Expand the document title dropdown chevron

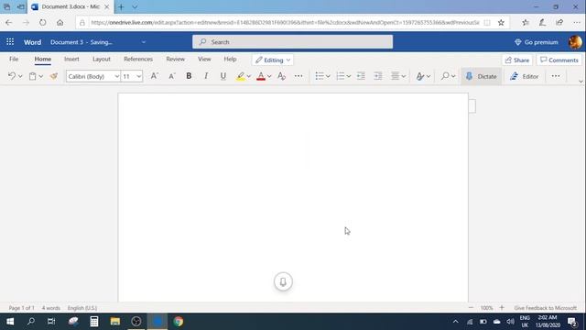(x=144, y=42)
